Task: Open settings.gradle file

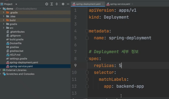Action: (18, 59)
